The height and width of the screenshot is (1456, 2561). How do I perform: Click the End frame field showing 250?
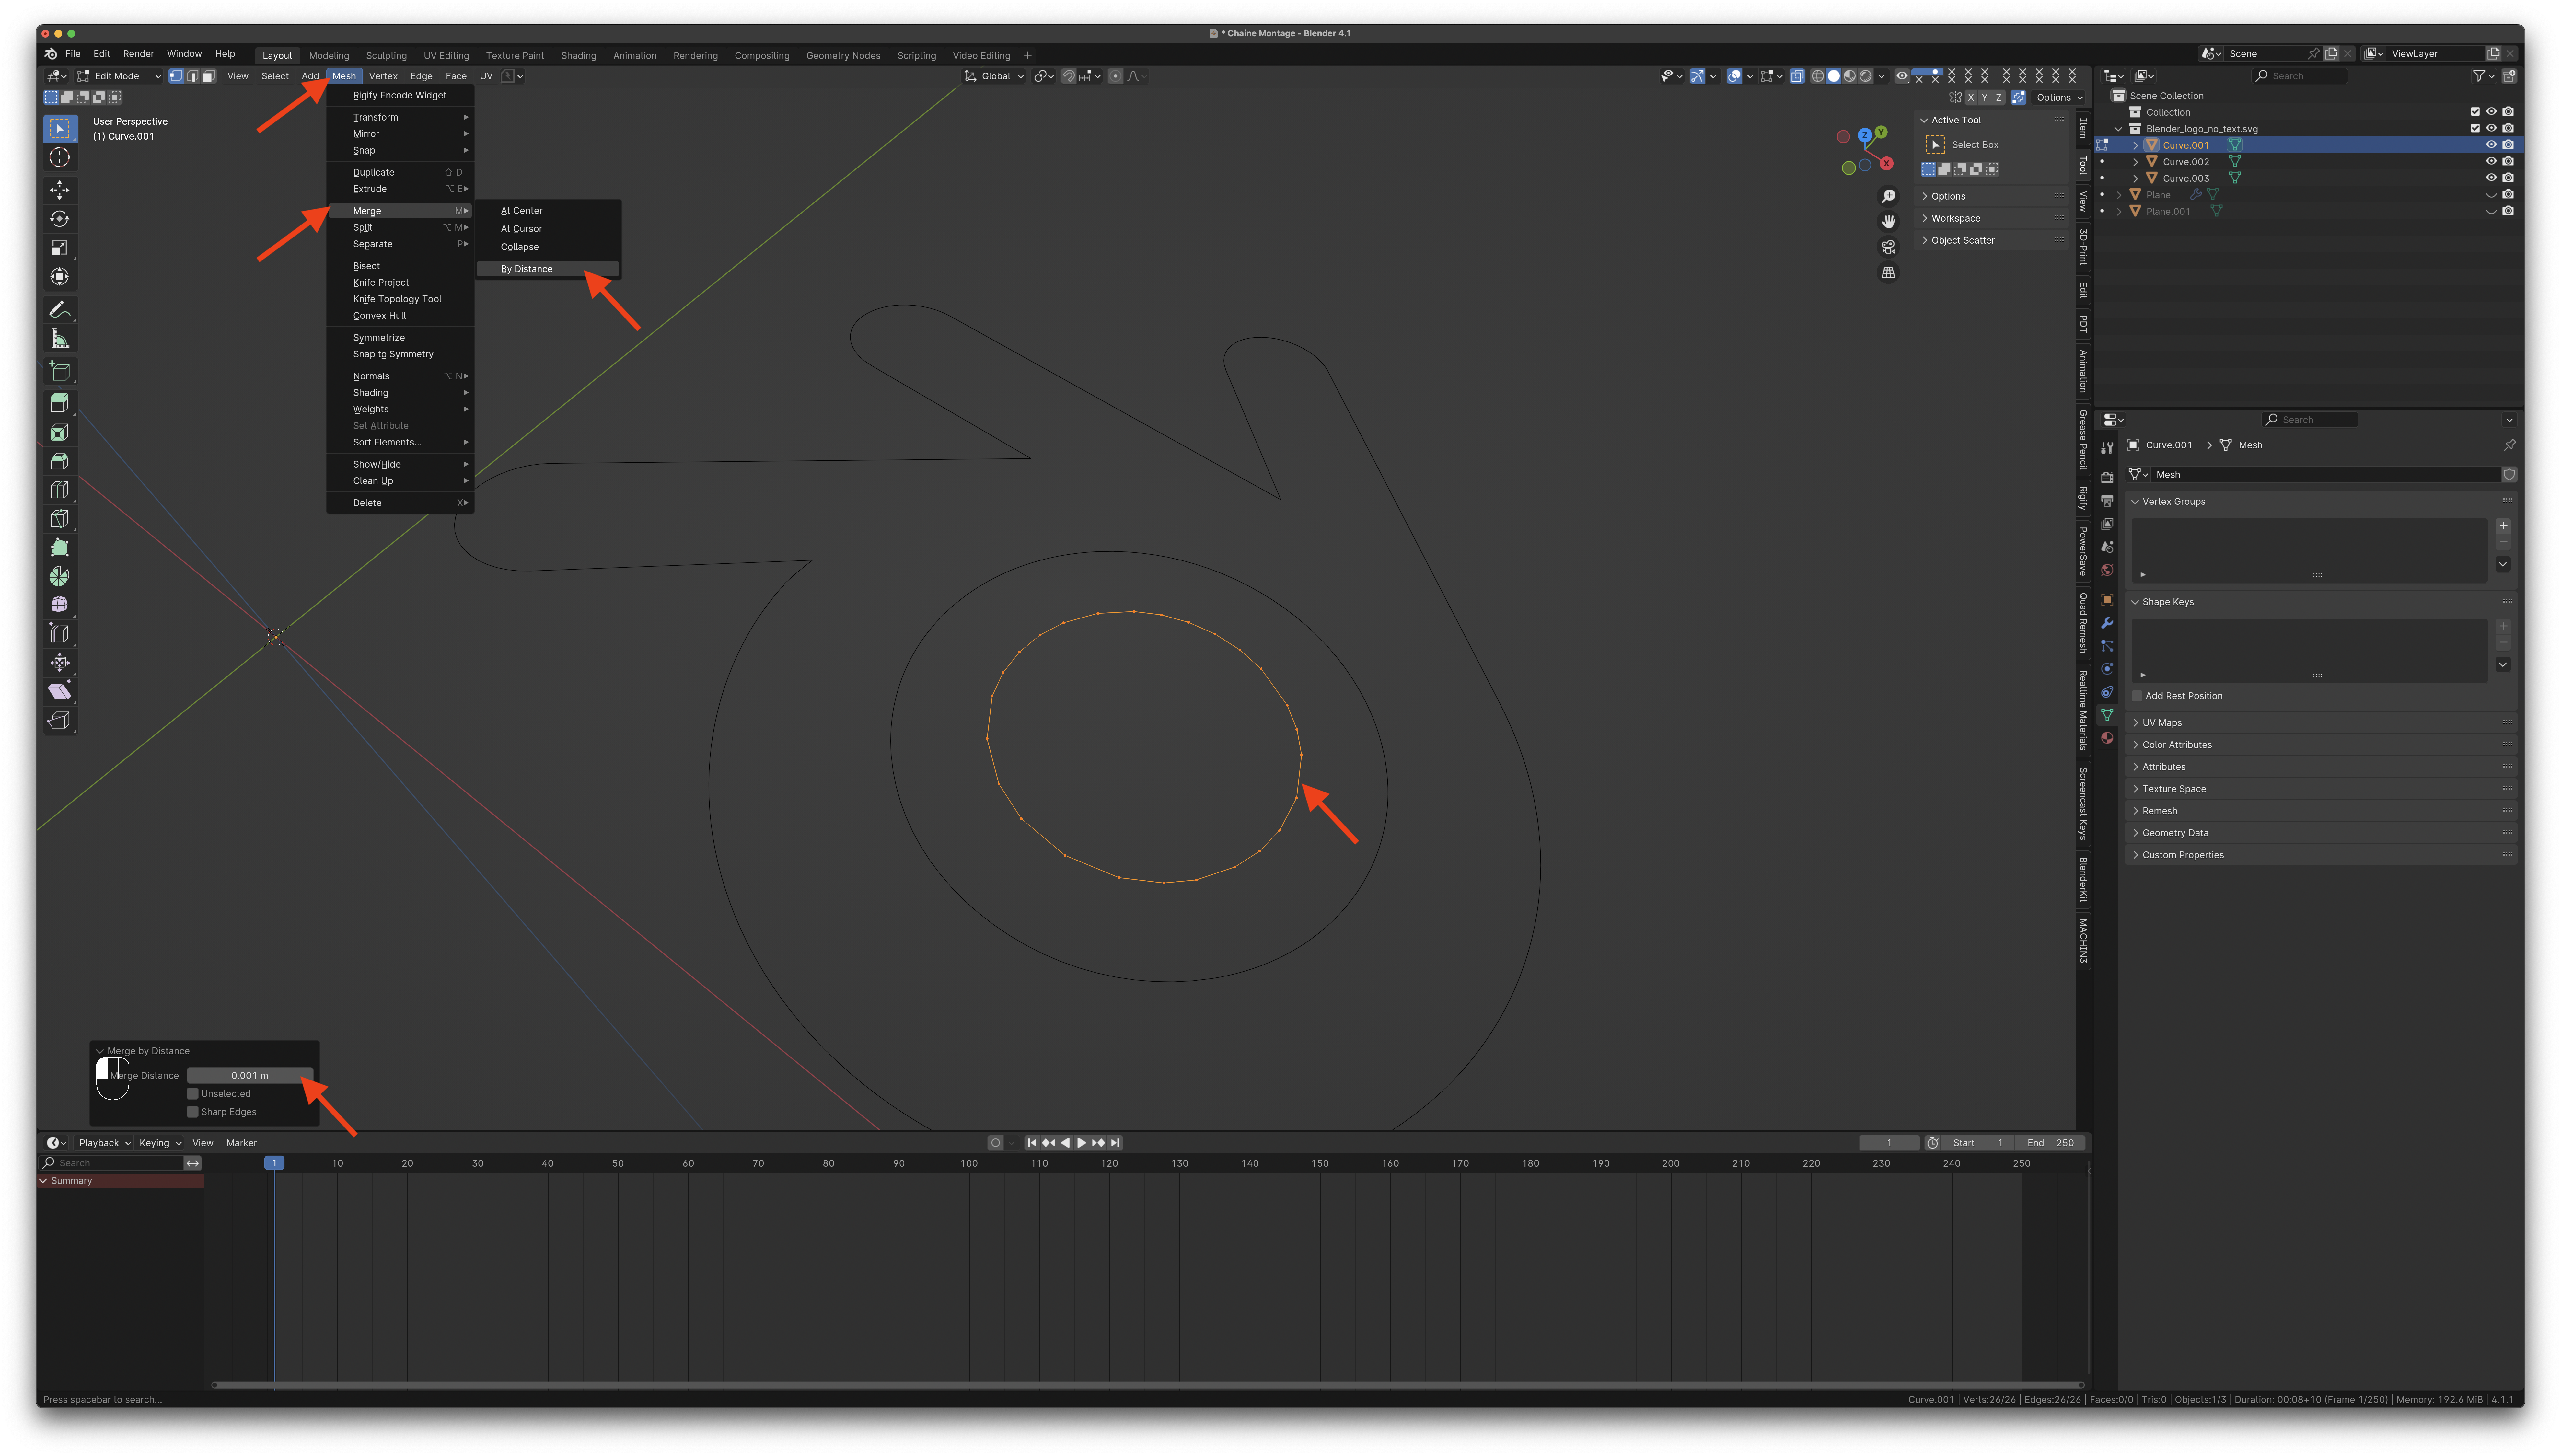pyautogui.click(x=2050, y=1143)
